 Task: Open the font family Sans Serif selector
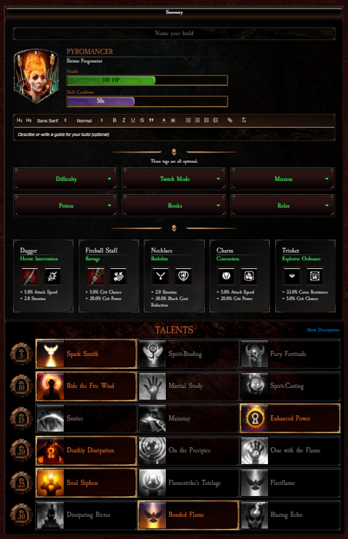52,120
